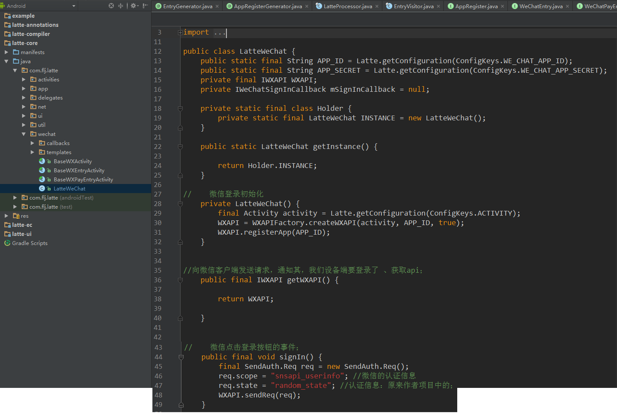617x413 pixels.
Task: Hide the project tool window
Action: [145, 6]
